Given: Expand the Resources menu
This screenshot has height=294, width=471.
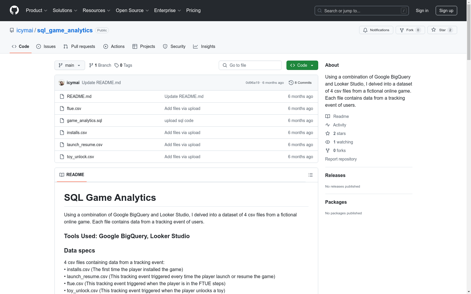Looking at the screenshot, I should pos(97,11).
